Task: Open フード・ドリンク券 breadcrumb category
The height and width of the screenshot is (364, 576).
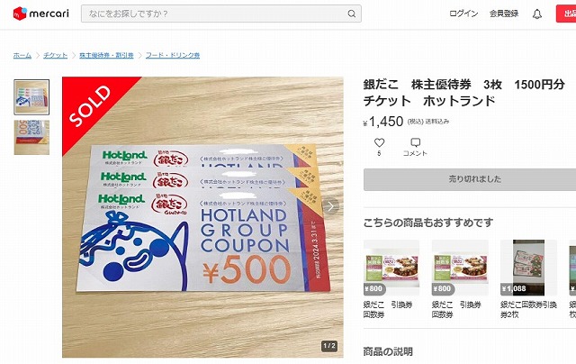Action: coord(173,55)
